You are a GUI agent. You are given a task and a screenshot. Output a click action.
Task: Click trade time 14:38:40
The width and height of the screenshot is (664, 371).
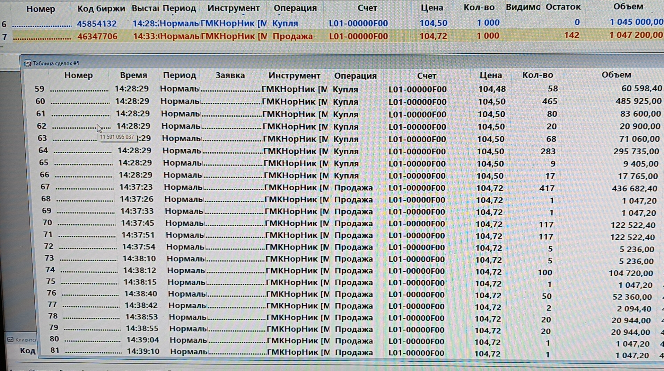pyautogui.click(x=141, y=294)
